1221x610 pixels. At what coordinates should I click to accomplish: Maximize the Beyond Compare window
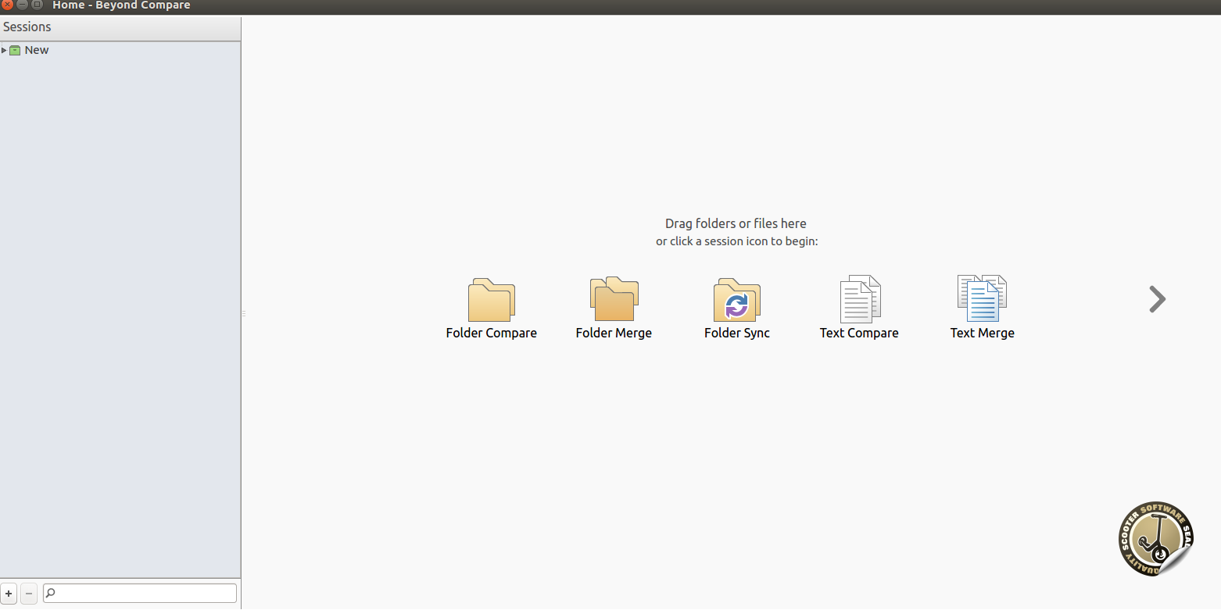point(37,5)
